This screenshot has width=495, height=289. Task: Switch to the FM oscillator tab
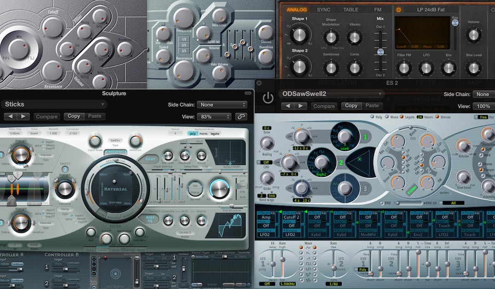[378, 10]
